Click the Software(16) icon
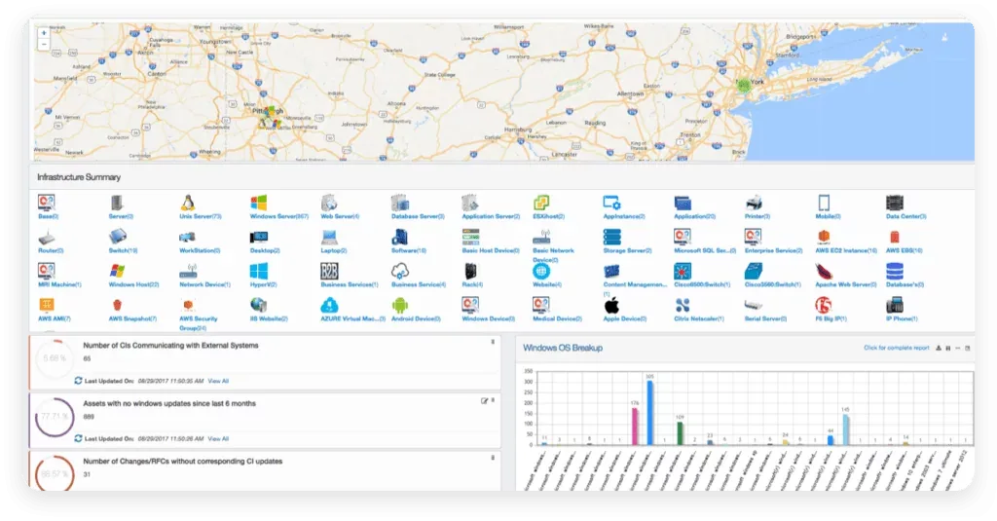This screenshot has width=997, height=521. coord(400,238)
